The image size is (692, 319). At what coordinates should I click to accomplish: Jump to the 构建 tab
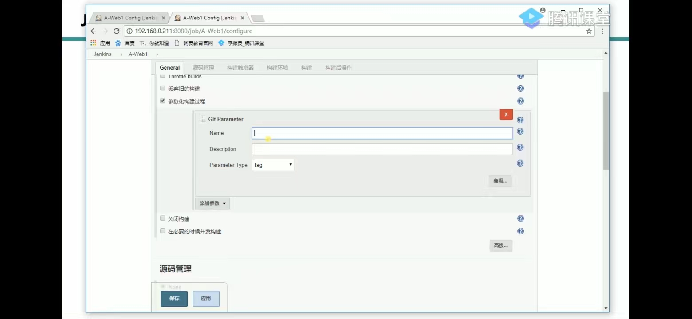click(x=307, y=67)
